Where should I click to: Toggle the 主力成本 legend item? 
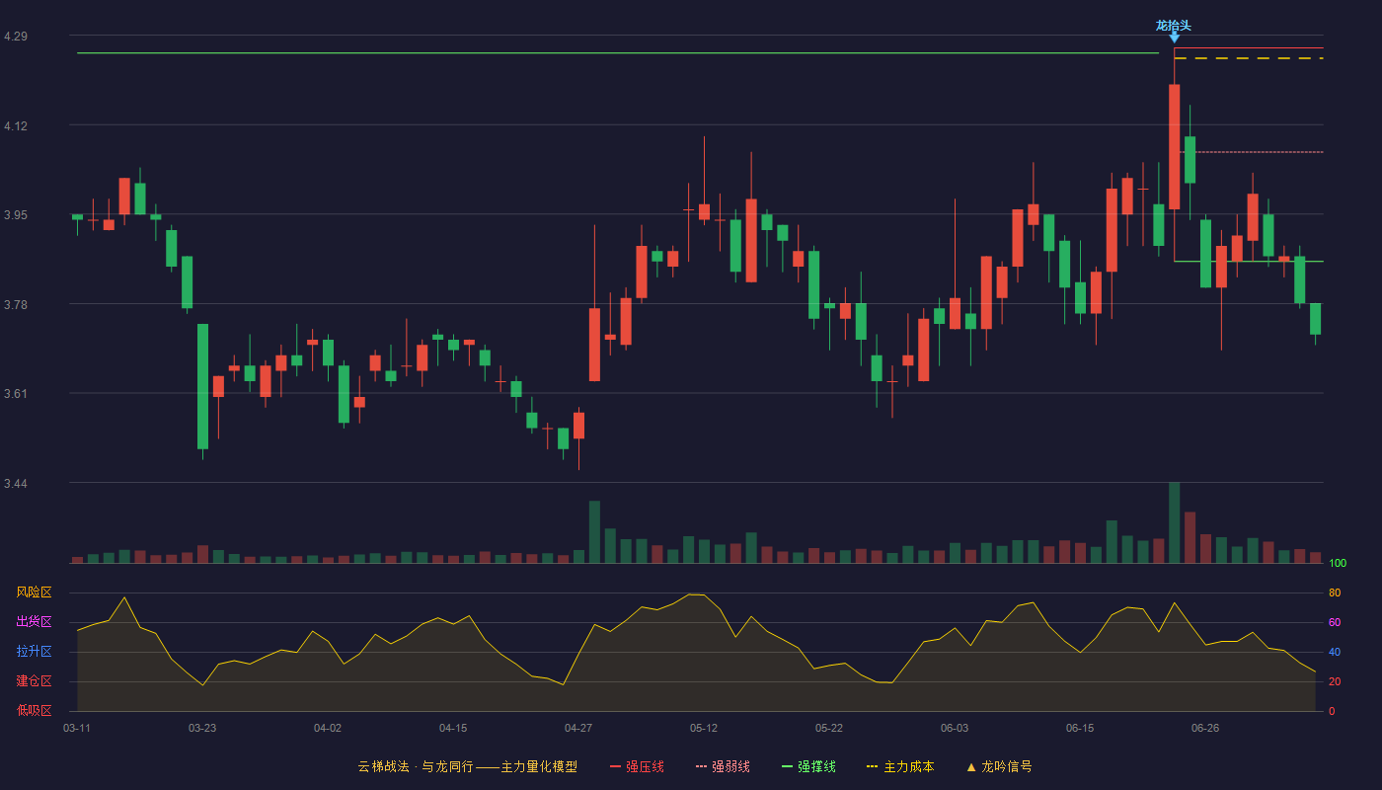click(900, 766)
